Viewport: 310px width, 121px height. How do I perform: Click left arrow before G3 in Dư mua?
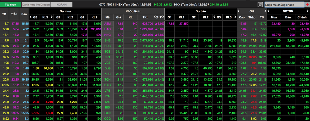[x=31, y=17]
